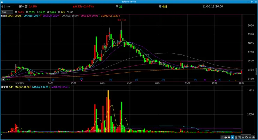Click the total volume 總:483
Viewport: 258px width, 140px height.
[x=163, y=6]
